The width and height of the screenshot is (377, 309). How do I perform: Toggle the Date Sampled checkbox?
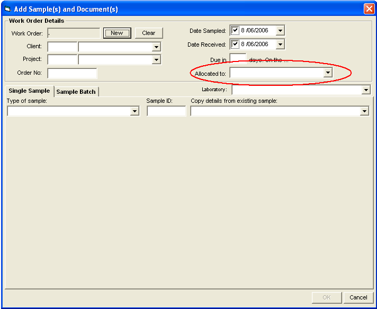(x=235, y=30)
